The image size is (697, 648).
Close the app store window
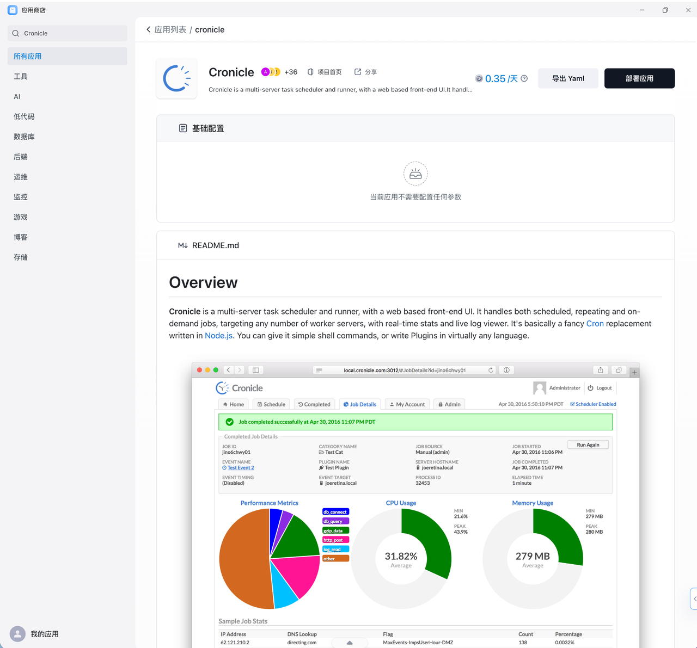click(x=688, y=10)
